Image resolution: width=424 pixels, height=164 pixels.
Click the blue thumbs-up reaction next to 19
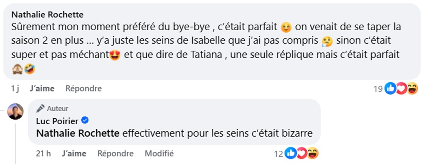coord(390,89)
